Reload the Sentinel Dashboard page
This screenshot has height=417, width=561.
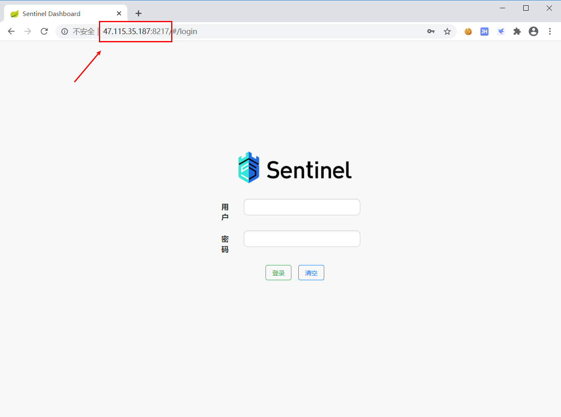[44, 31]
